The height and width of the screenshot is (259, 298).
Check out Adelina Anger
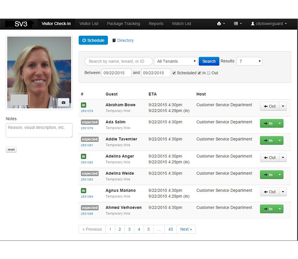pyautogui.click(x=270, y=158)
